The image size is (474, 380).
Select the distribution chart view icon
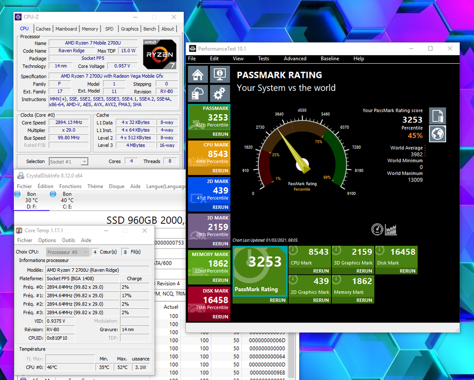click(391, 229)
